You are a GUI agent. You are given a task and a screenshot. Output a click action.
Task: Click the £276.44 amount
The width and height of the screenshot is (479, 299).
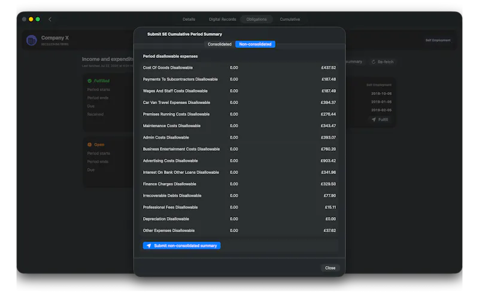coord(328,114)
